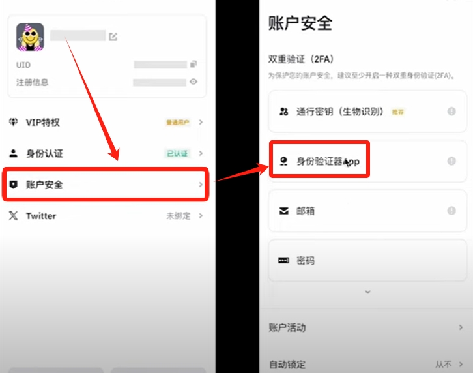Click 未绑定 to bind Twitter
The height and width of the screenshot is (373, 473).
(x=178, y=216)
